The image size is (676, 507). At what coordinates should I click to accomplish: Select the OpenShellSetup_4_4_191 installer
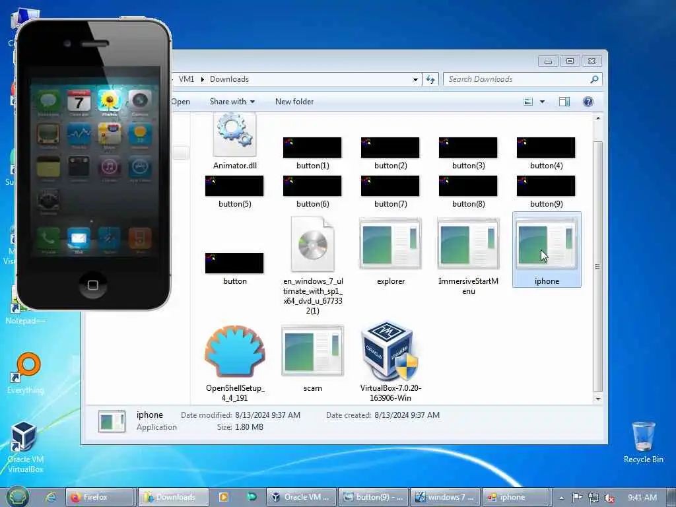tap(235, 364)
